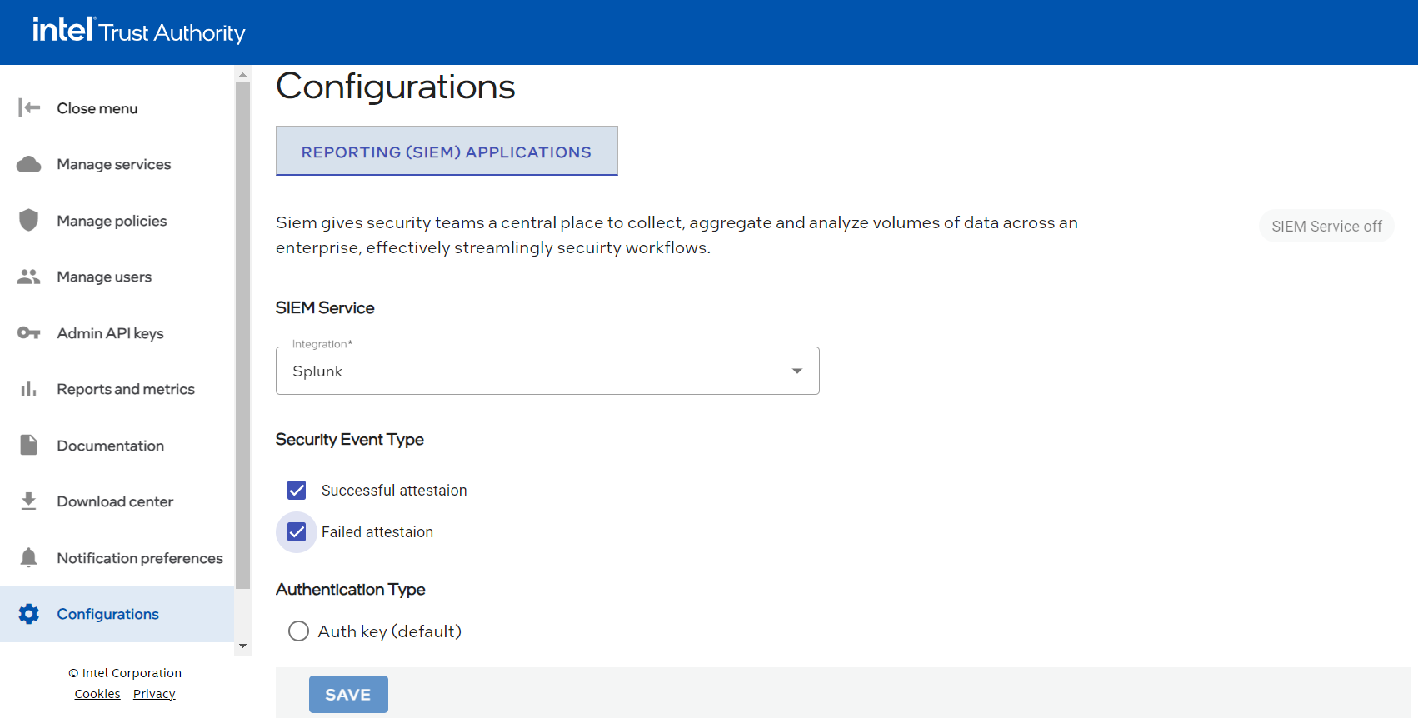Click the Configurations page heading
Viewport: 1418px width, 718px height.
[x=396, y=87]
